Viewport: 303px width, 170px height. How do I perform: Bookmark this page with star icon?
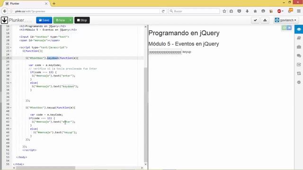(224, 11)
